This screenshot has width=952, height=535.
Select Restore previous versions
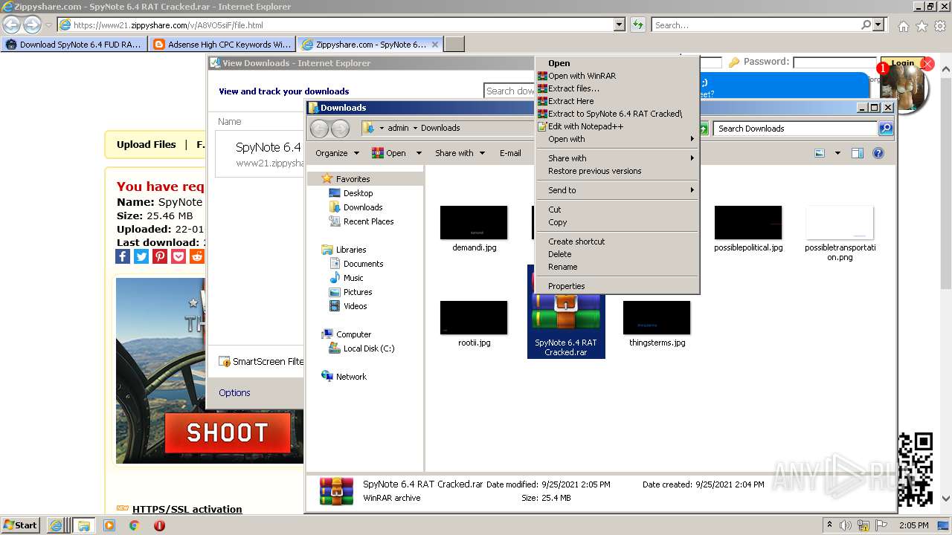tap(617, 171)
